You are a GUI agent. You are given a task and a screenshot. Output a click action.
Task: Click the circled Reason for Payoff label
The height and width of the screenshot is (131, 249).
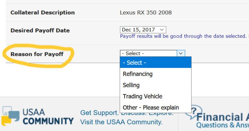pyautogui.click(x=37, y=54)
